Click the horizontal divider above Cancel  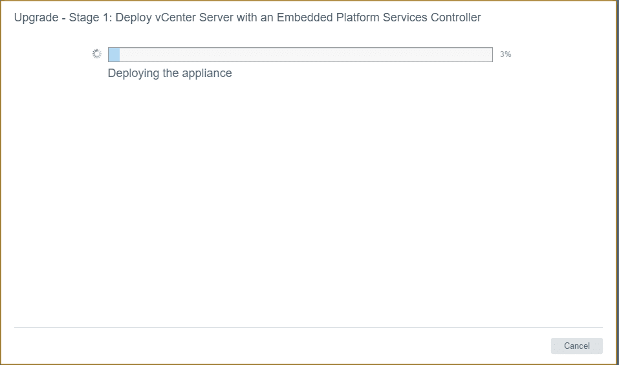pos(308,327)
